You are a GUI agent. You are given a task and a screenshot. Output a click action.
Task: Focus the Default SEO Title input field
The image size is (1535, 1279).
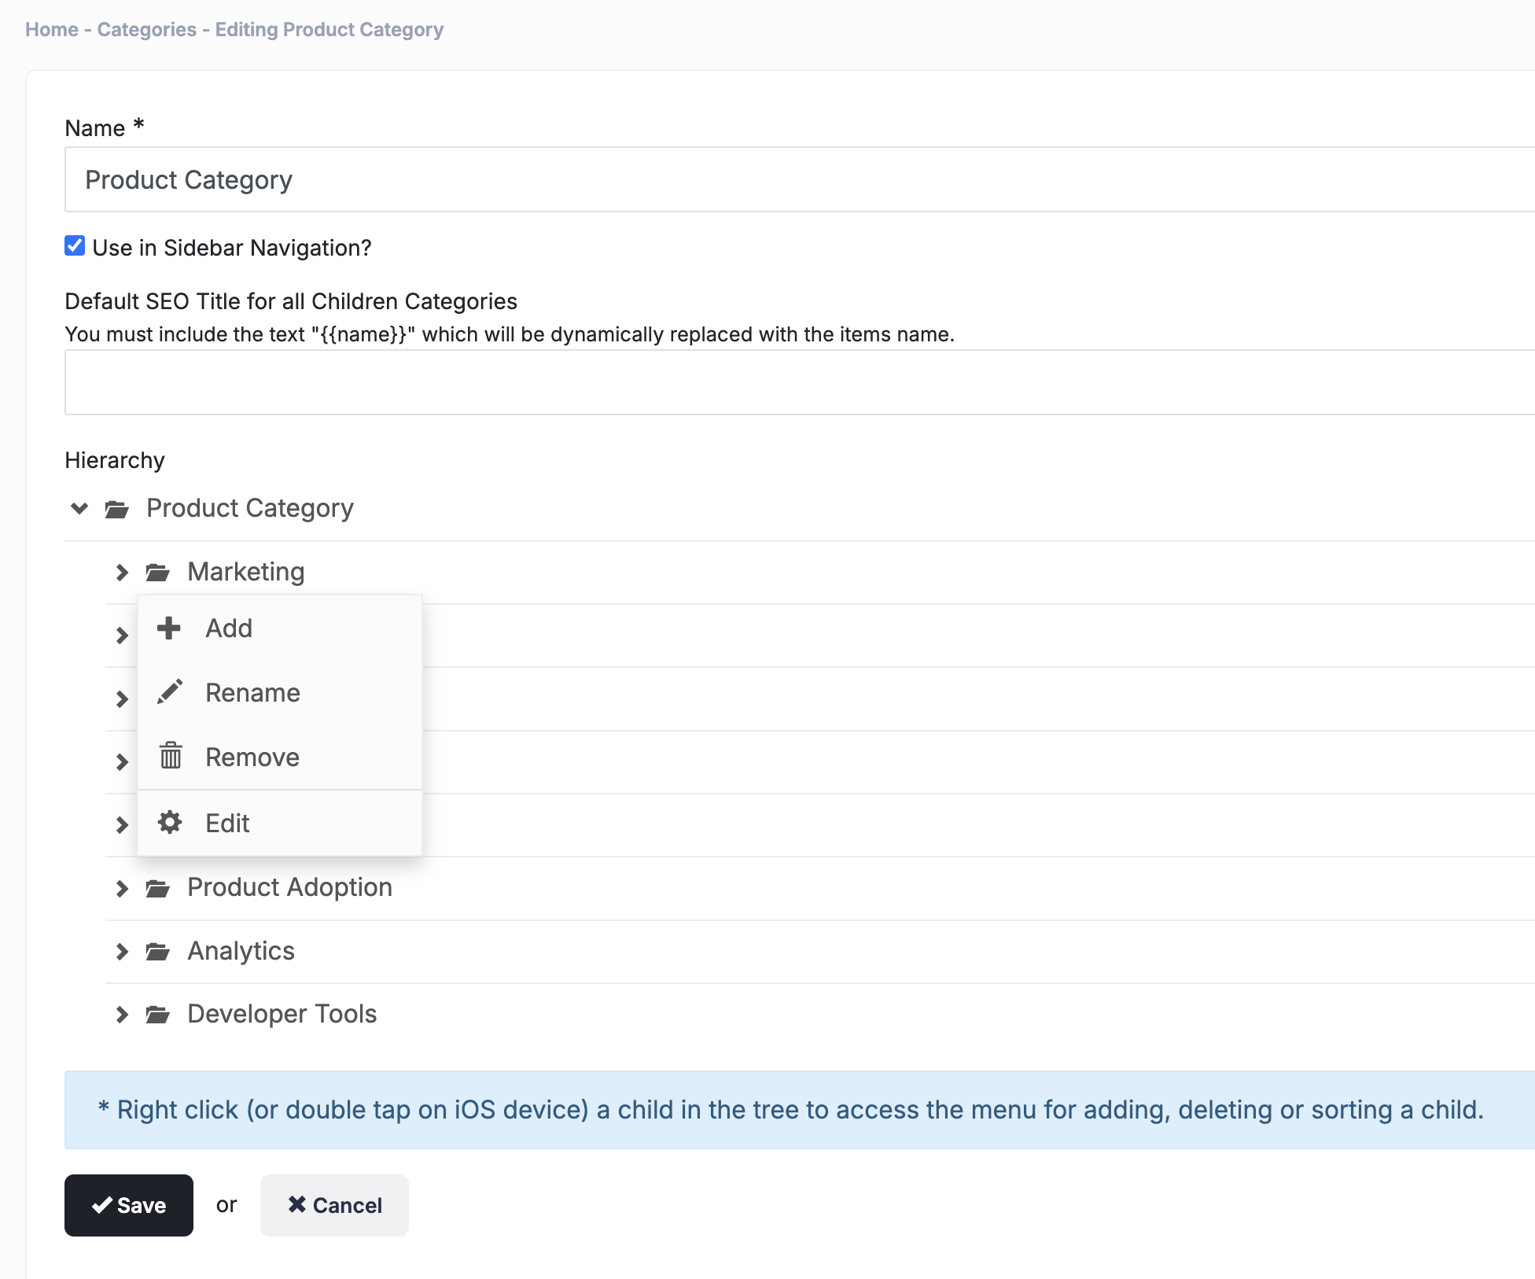point(800,382)
